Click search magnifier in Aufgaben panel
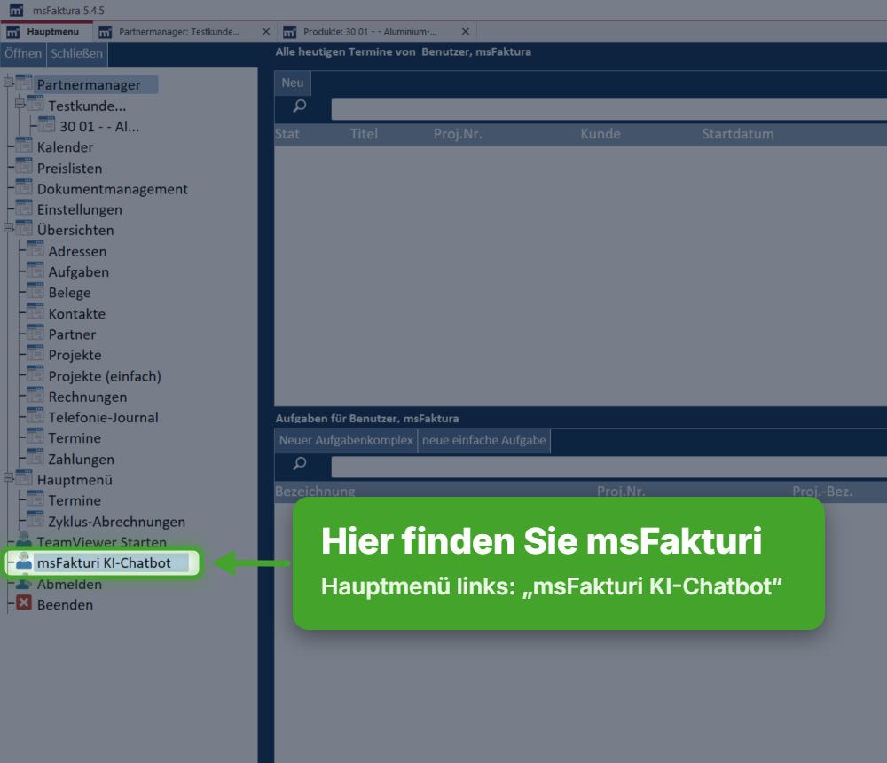 pyautogui.click(x=300, y=464)
